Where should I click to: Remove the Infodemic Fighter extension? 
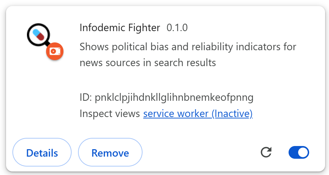(110, 153)
